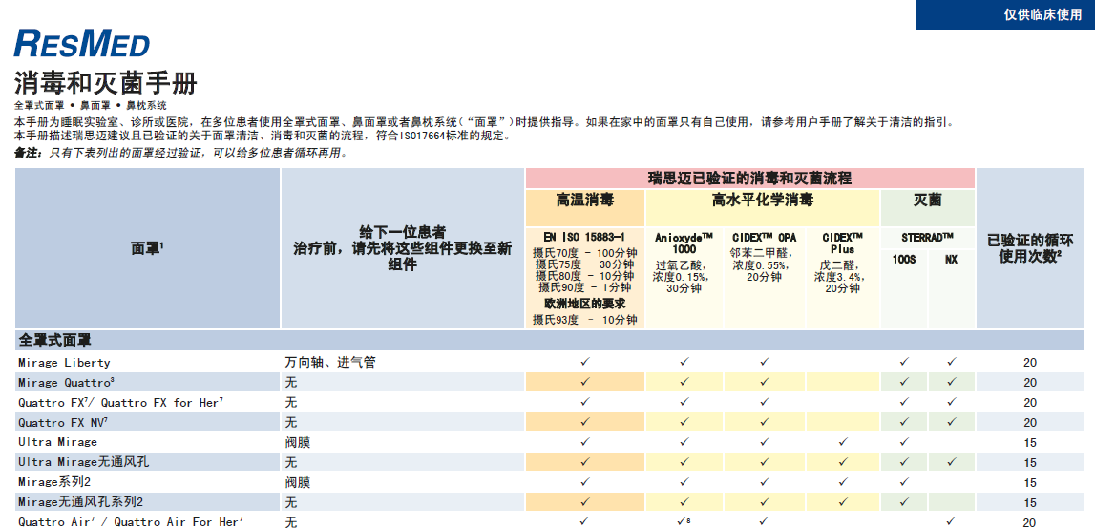Click the Mirage Liberty row name
The width and height of the screenshot is (1095, 528).
pos(64,363)
